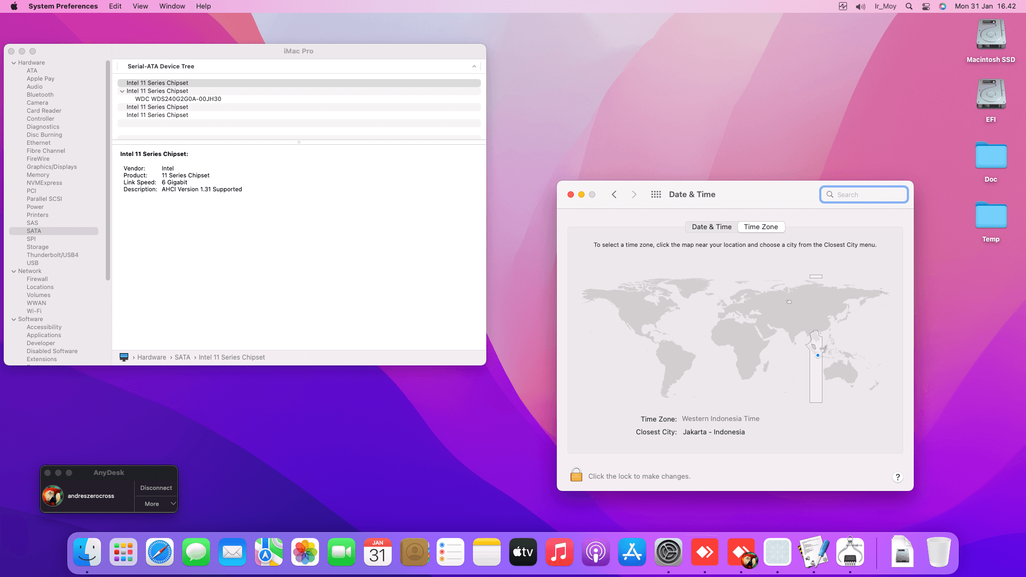Image resolution: width=1026 pixels, height=577 pixels.
Task: Open the Help menu
Action: [203, 6]
